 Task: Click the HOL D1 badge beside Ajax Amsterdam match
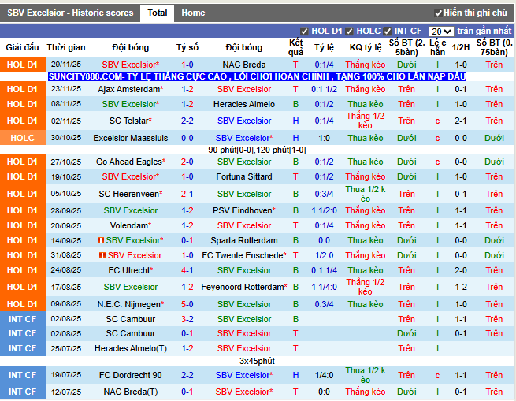coord(22,90)
